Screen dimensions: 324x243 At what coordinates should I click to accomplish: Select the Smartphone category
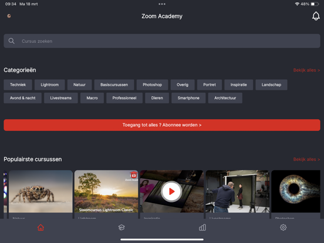188,98
